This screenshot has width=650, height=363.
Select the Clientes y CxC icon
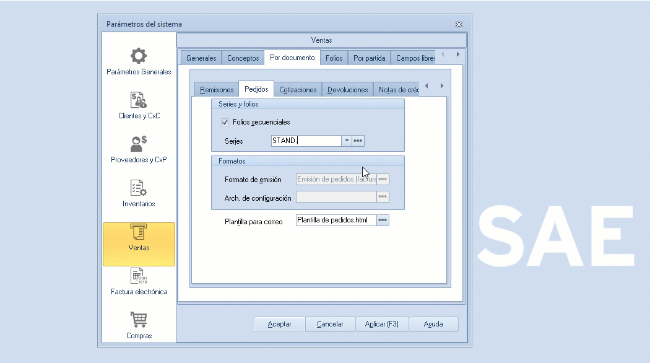[x=139, y=100]
